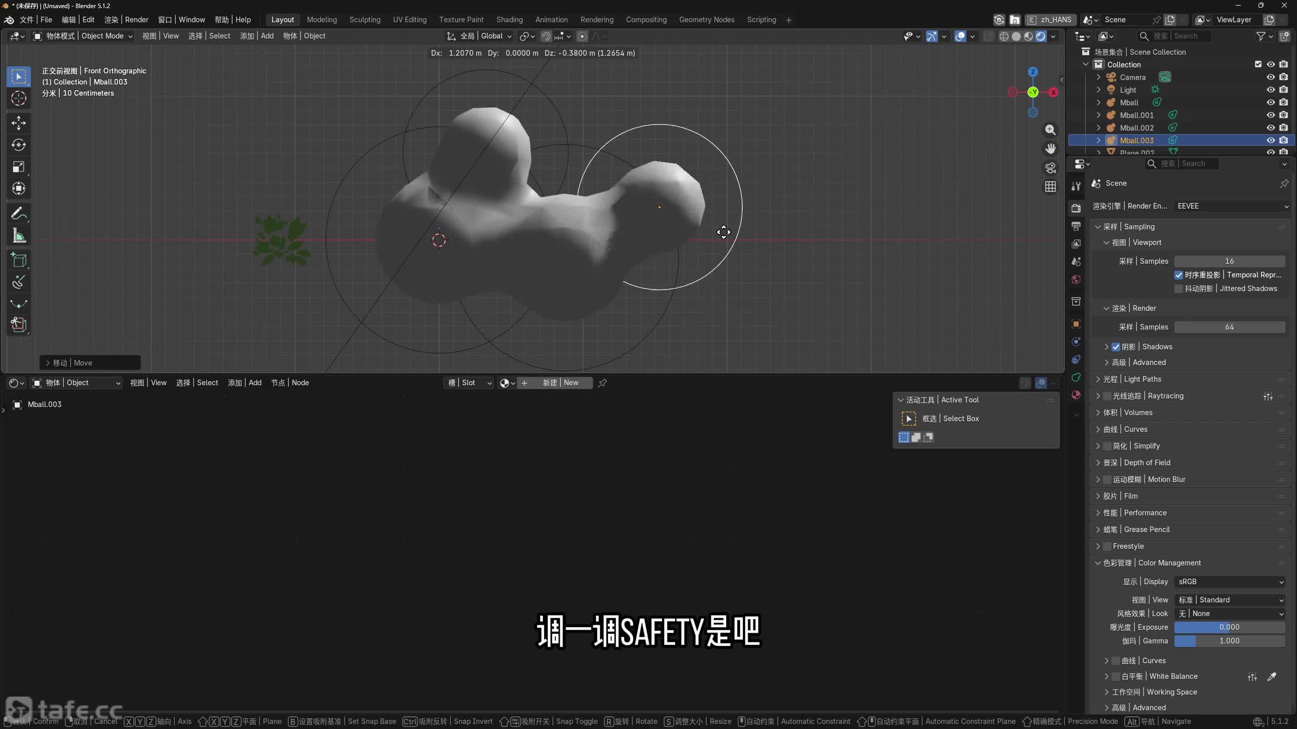Click the New material button
The image size is (1297, 729).
560,383
